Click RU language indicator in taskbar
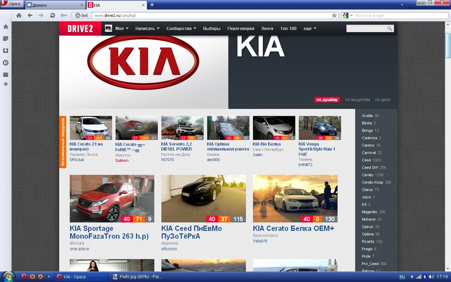 point(402,277)
